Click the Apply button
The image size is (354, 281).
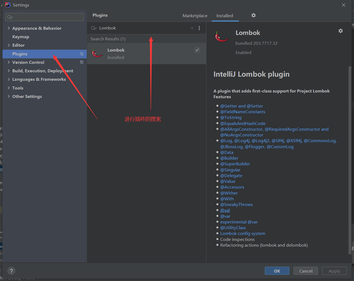click(x=334, y=271)
